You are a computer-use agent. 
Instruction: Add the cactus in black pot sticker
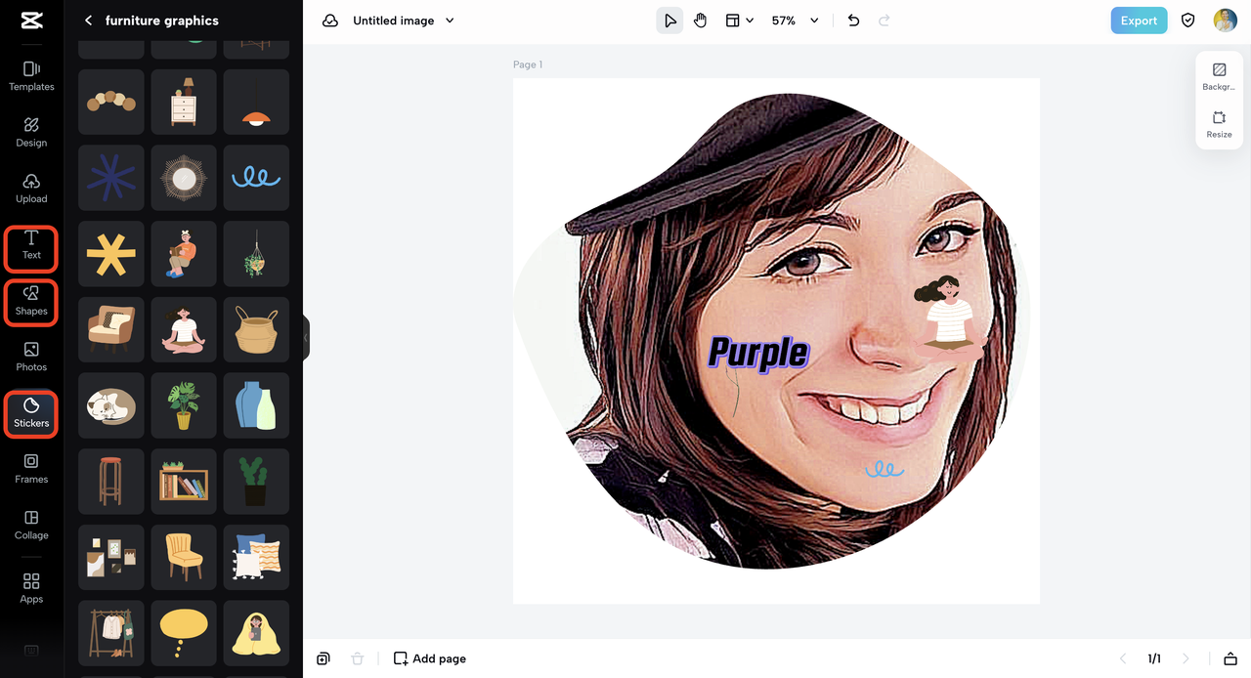click(256, 482)
